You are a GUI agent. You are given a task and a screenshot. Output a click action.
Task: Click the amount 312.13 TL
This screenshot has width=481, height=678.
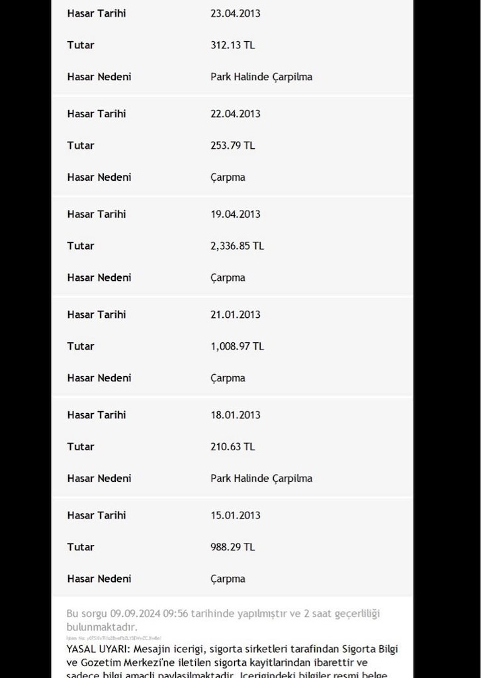(x=232, y=45)
